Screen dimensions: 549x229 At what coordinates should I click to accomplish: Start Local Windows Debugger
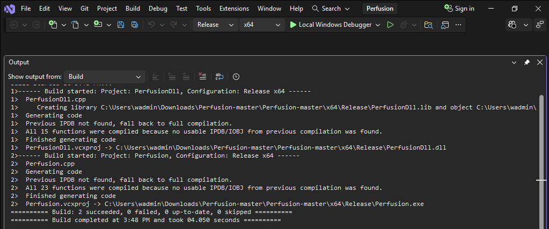pyautogui.click(x=331, y=25)
